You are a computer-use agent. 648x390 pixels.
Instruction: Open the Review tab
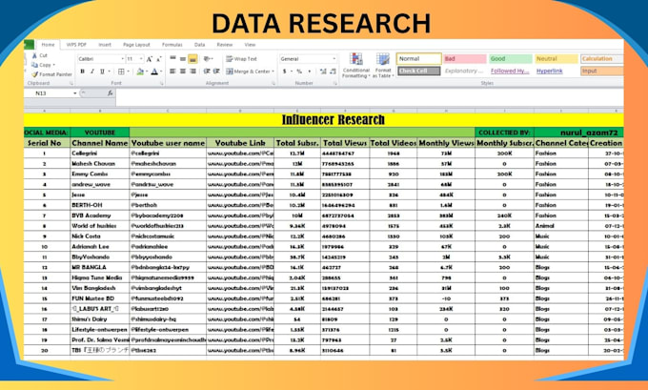pyautogui.click(x=224, y=45)
